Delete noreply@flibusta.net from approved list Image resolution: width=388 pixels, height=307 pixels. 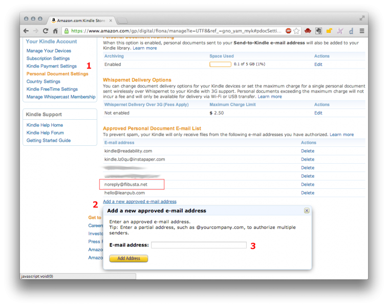(x=308, y=184)
